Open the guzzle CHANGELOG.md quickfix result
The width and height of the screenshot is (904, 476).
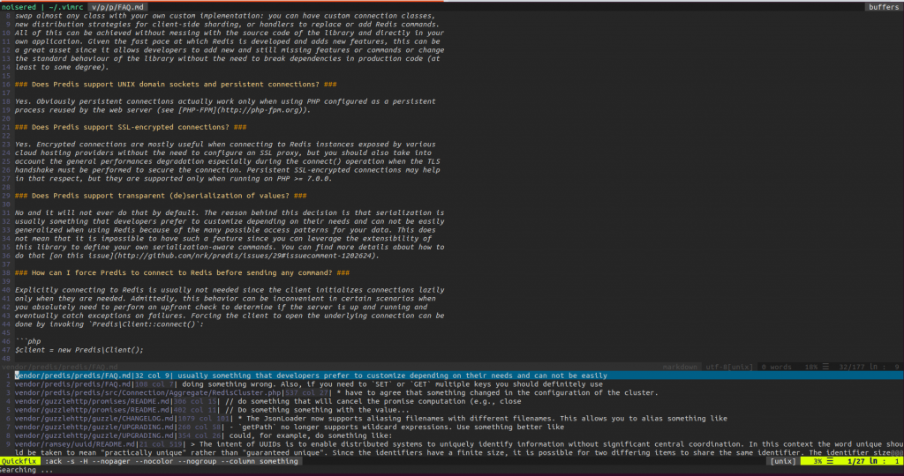point(371,419)
